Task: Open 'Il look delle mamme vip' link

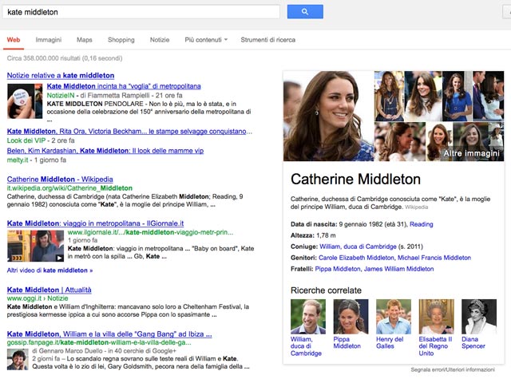Action: tap(105, 151)
